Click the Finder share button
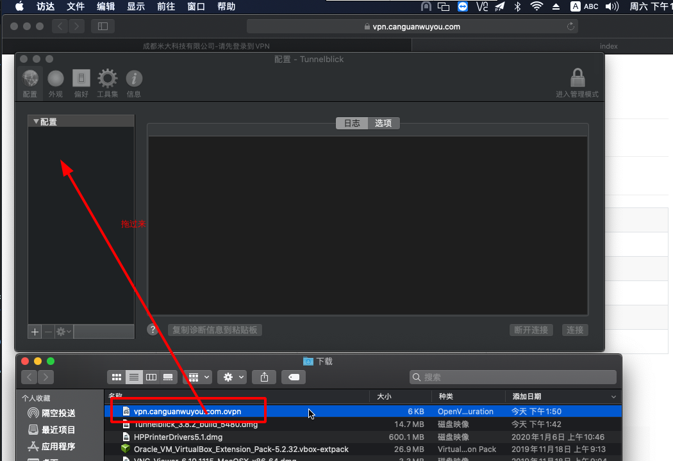This screenshot has height=461, width=673. click(x=264, y=377)
